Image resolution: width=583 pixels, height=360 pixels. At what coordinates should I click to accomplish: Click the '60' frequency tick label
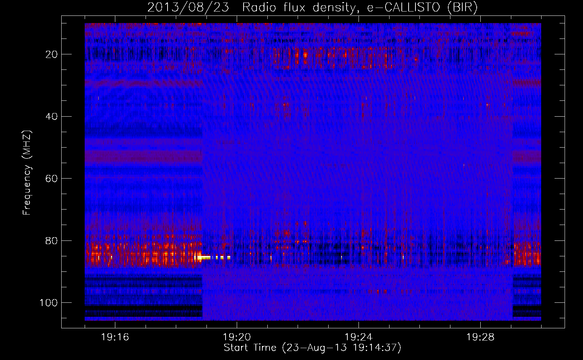click(x=52, y=179)
